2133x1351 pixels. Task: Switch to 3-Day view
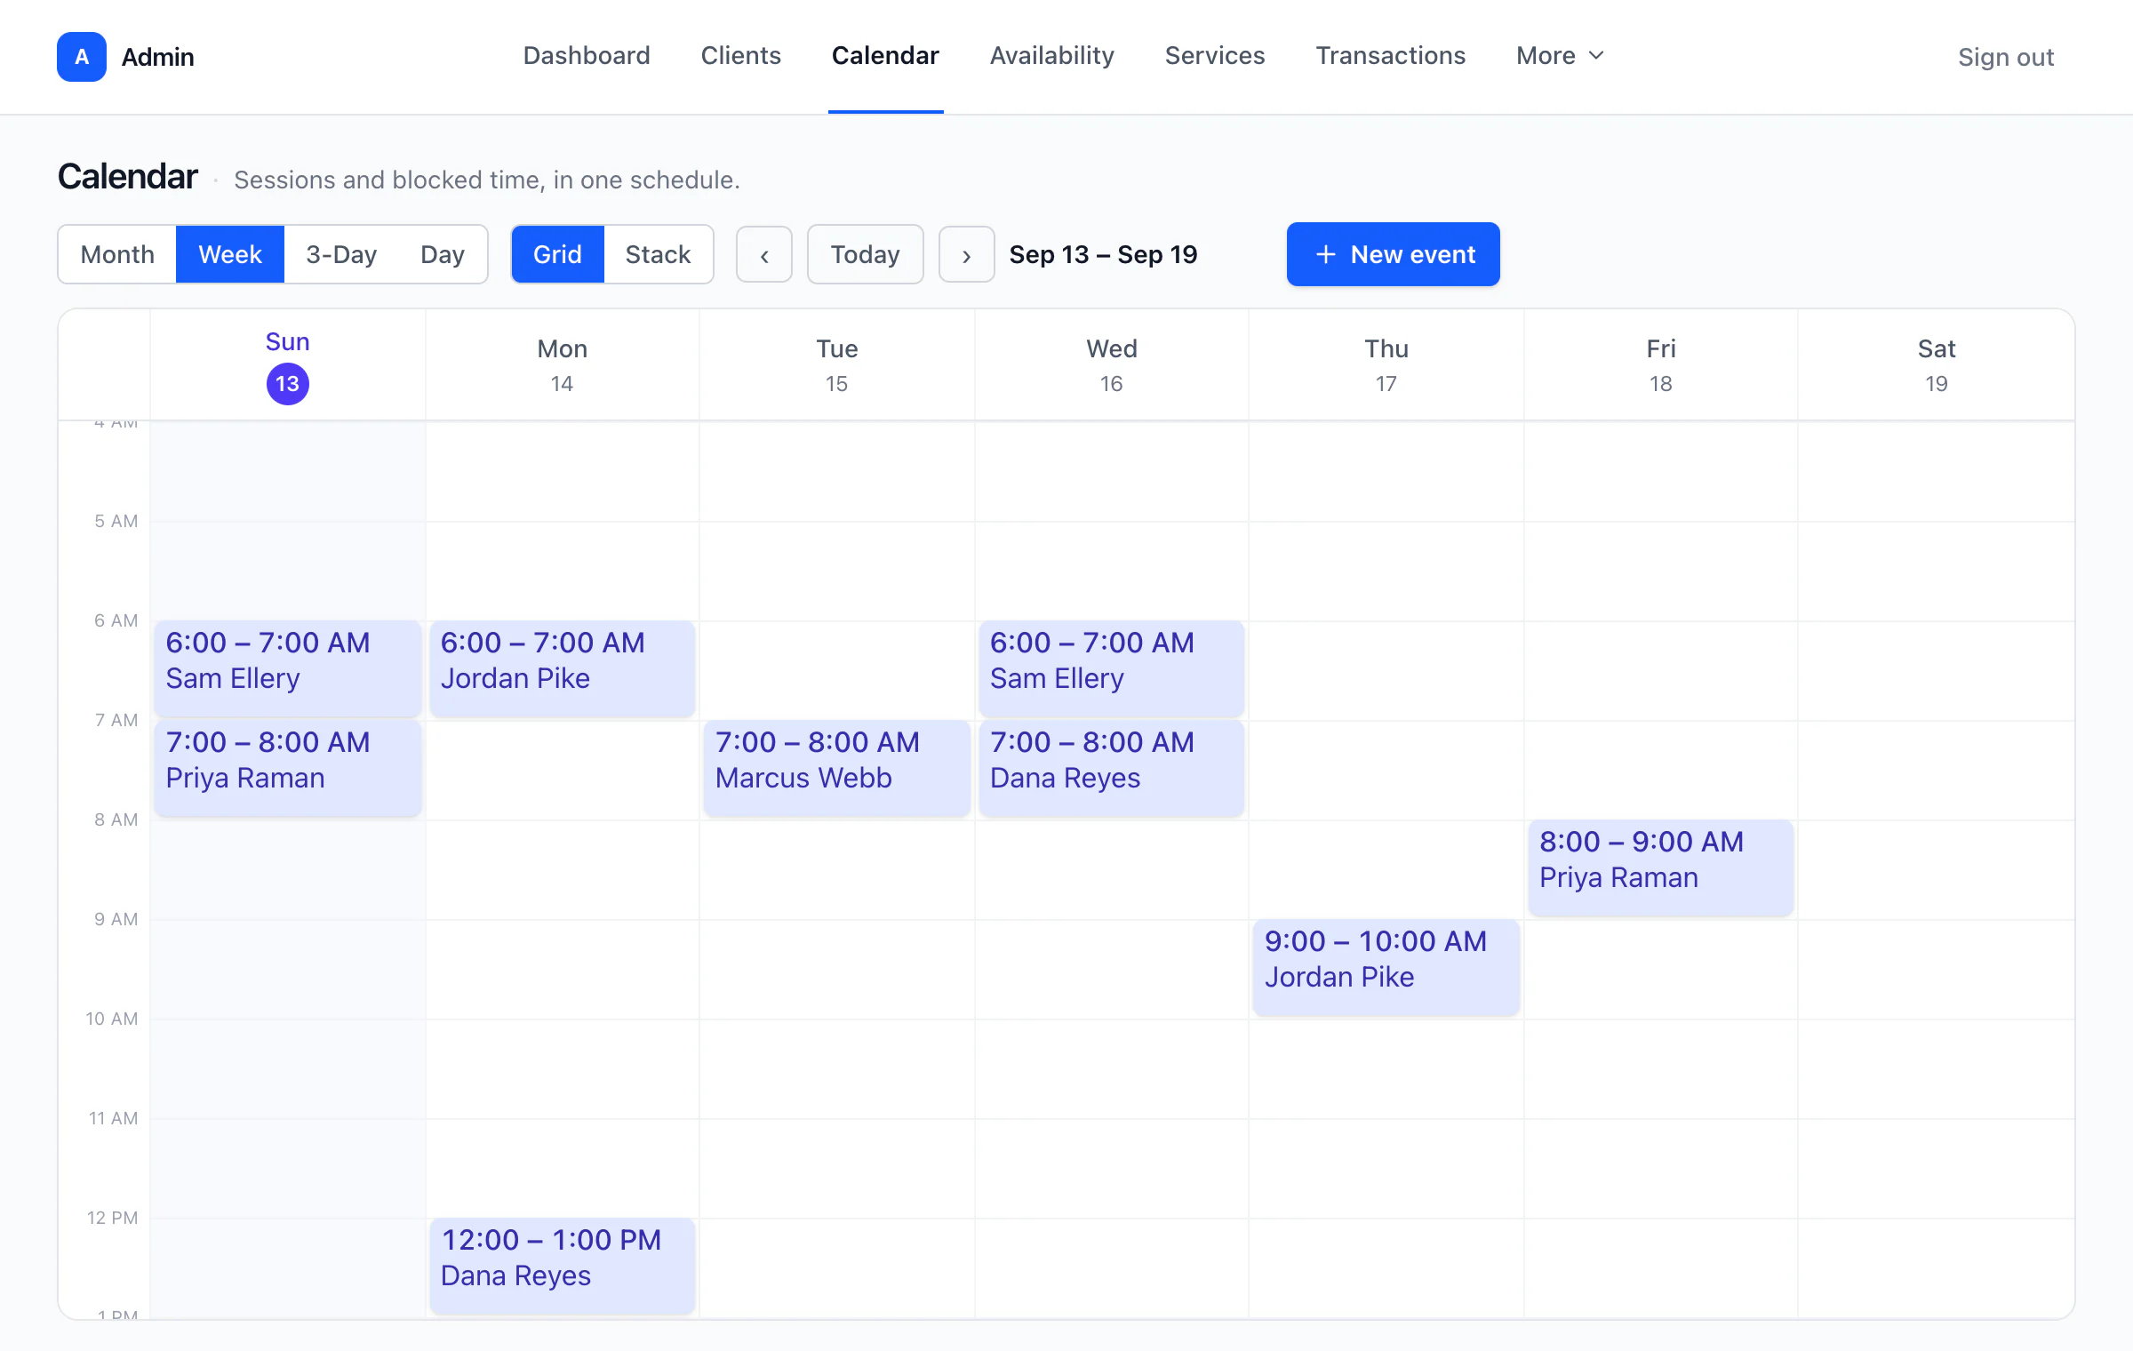point(341,254)
